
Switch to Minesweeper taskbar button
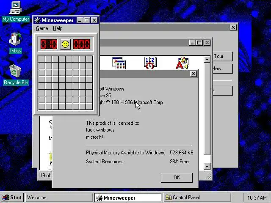(128, 198)
